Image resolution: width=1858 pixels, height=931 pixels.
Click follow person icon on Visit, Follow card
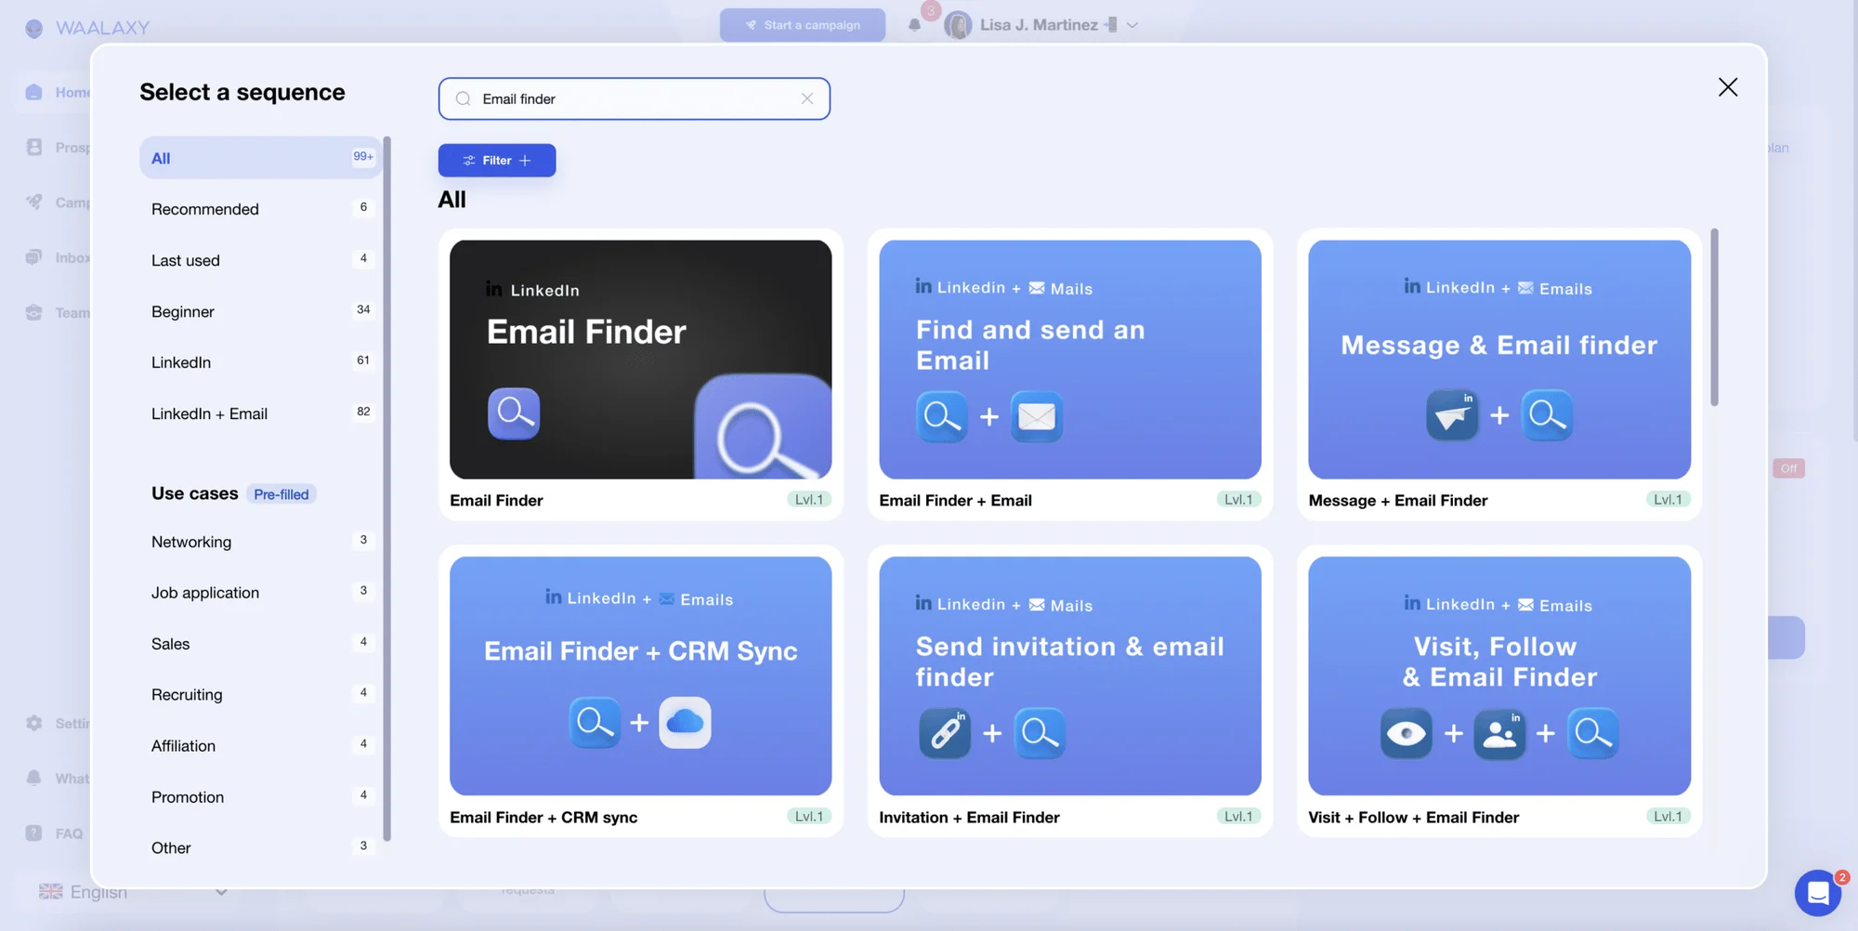tap(1499, 733)
